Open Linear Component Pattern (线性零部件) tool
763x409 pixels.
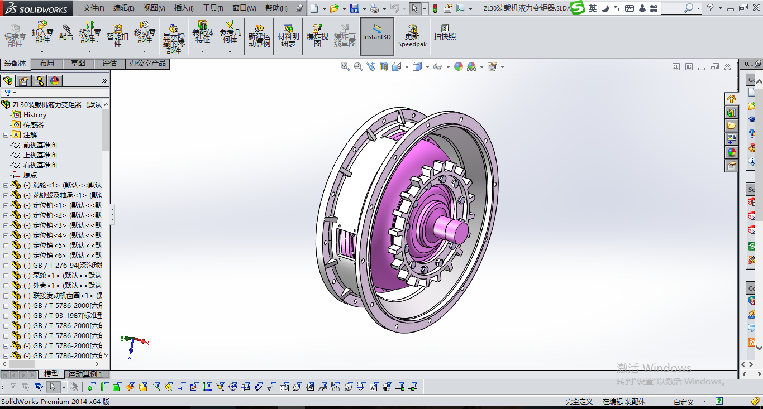(x=90, y=32)
